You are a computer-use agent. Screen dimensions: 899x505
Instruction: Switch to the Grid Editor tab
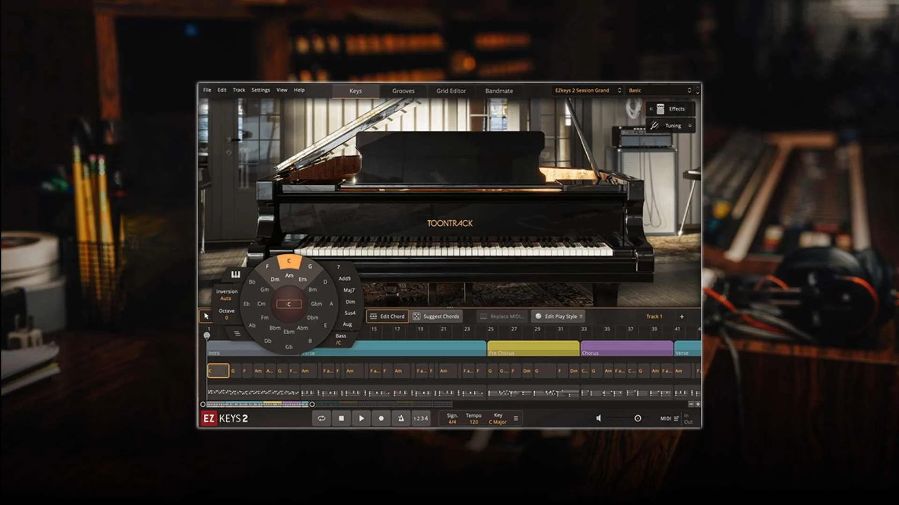point(451,91)
